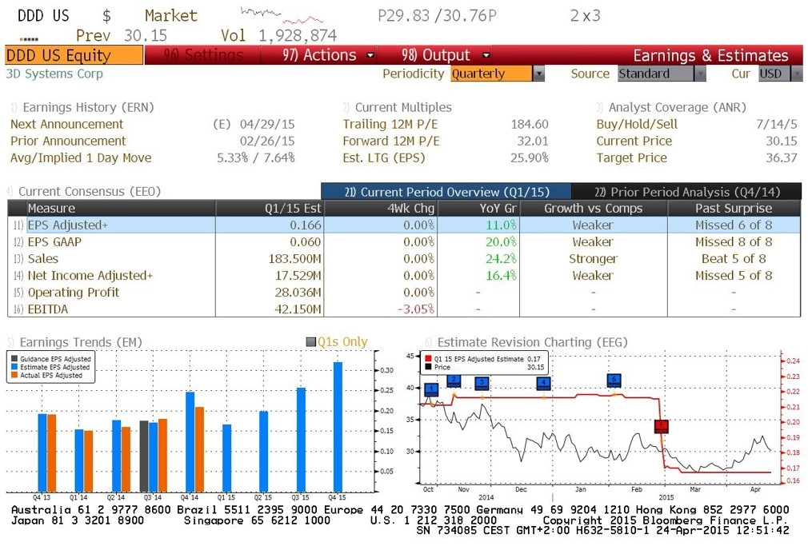Select the Net Income Adjusted+ row
The height and width of the screenshot is (546, 808).
405,276
